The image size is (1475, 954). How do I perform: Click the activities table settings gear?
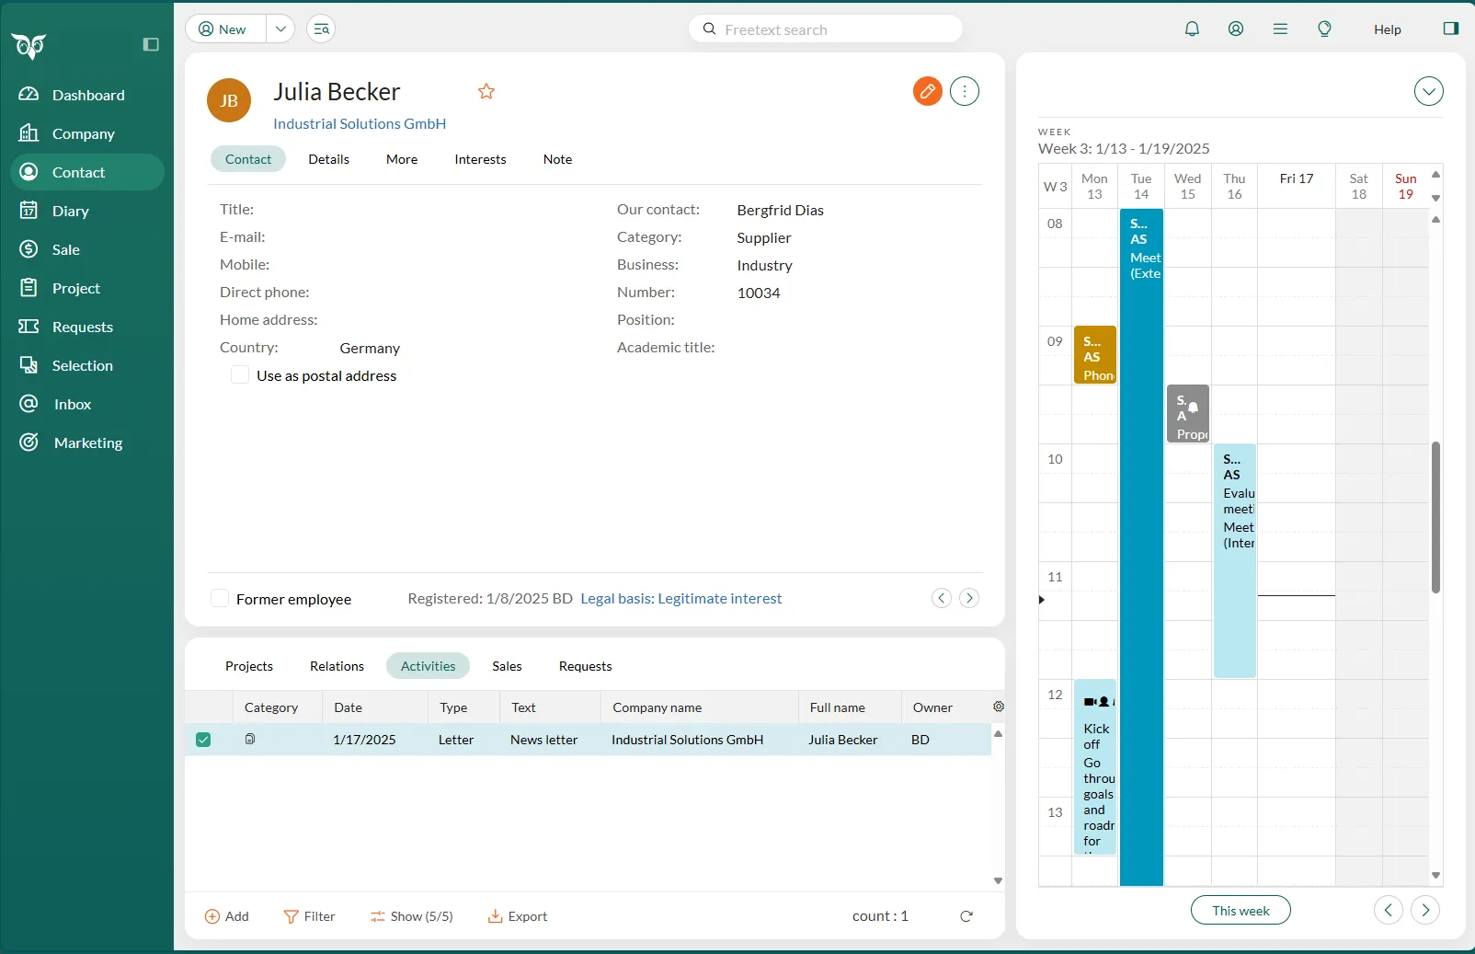(999, 707)
